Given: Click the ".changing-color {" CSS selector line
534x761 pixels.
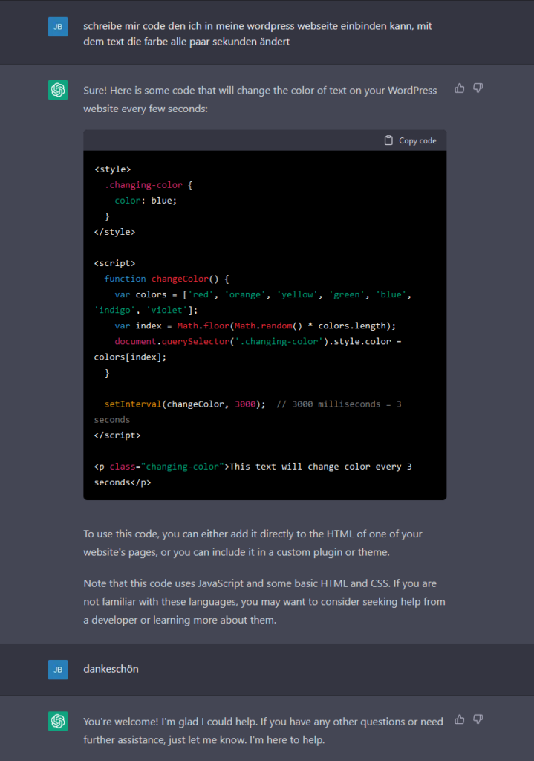Looking at the screenshot, I should (149, 185).
